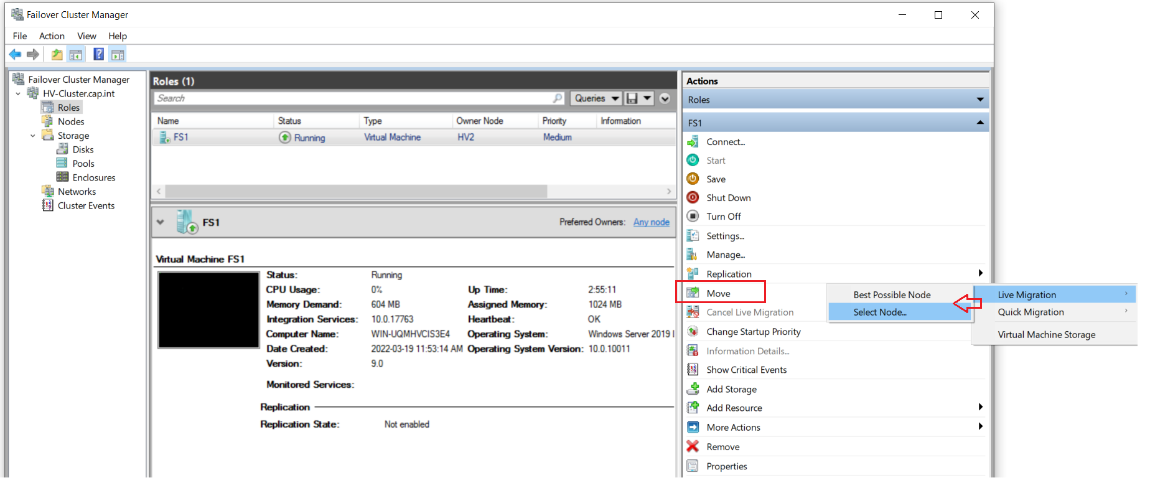The width and height of the screenshot is (1150, 498).
Task: Expand the Add Resource submenu arrow
Action: 980,407
